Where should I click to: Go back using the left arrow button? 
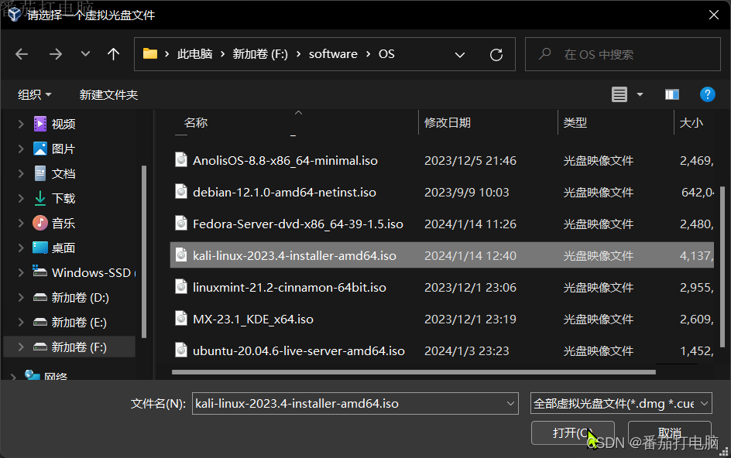22,54
